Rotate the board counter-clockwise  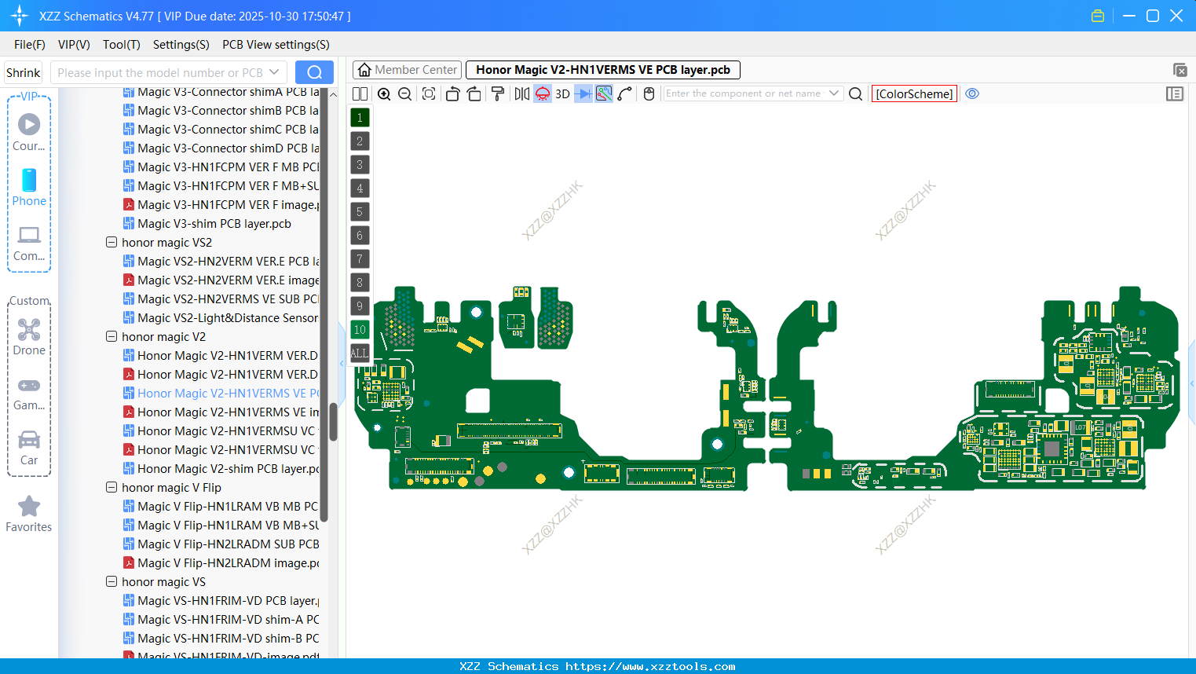(x=452, y=93)
